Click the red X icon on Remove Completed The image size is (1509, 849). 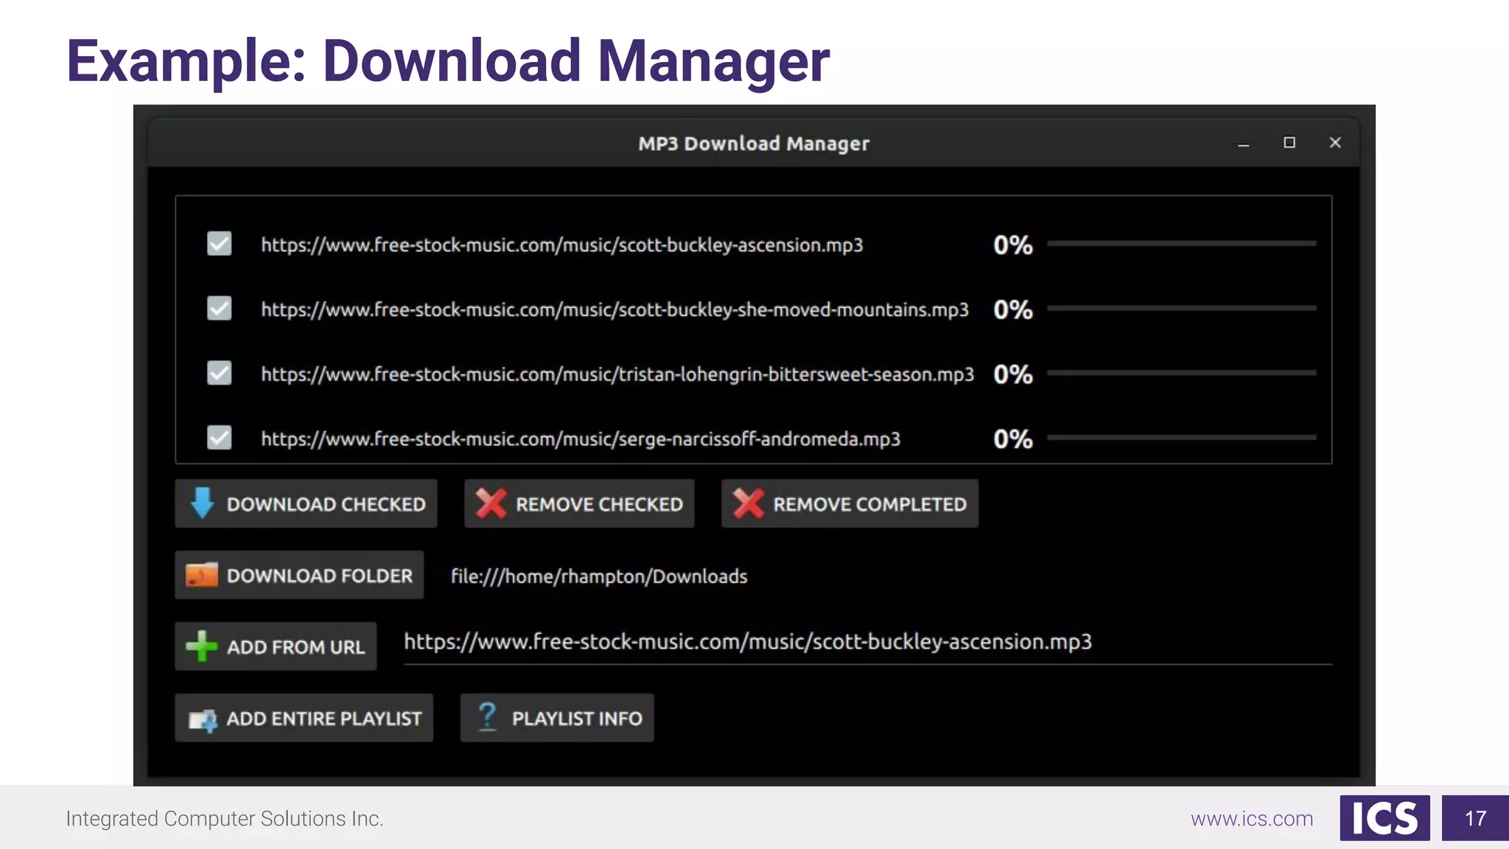748,503
